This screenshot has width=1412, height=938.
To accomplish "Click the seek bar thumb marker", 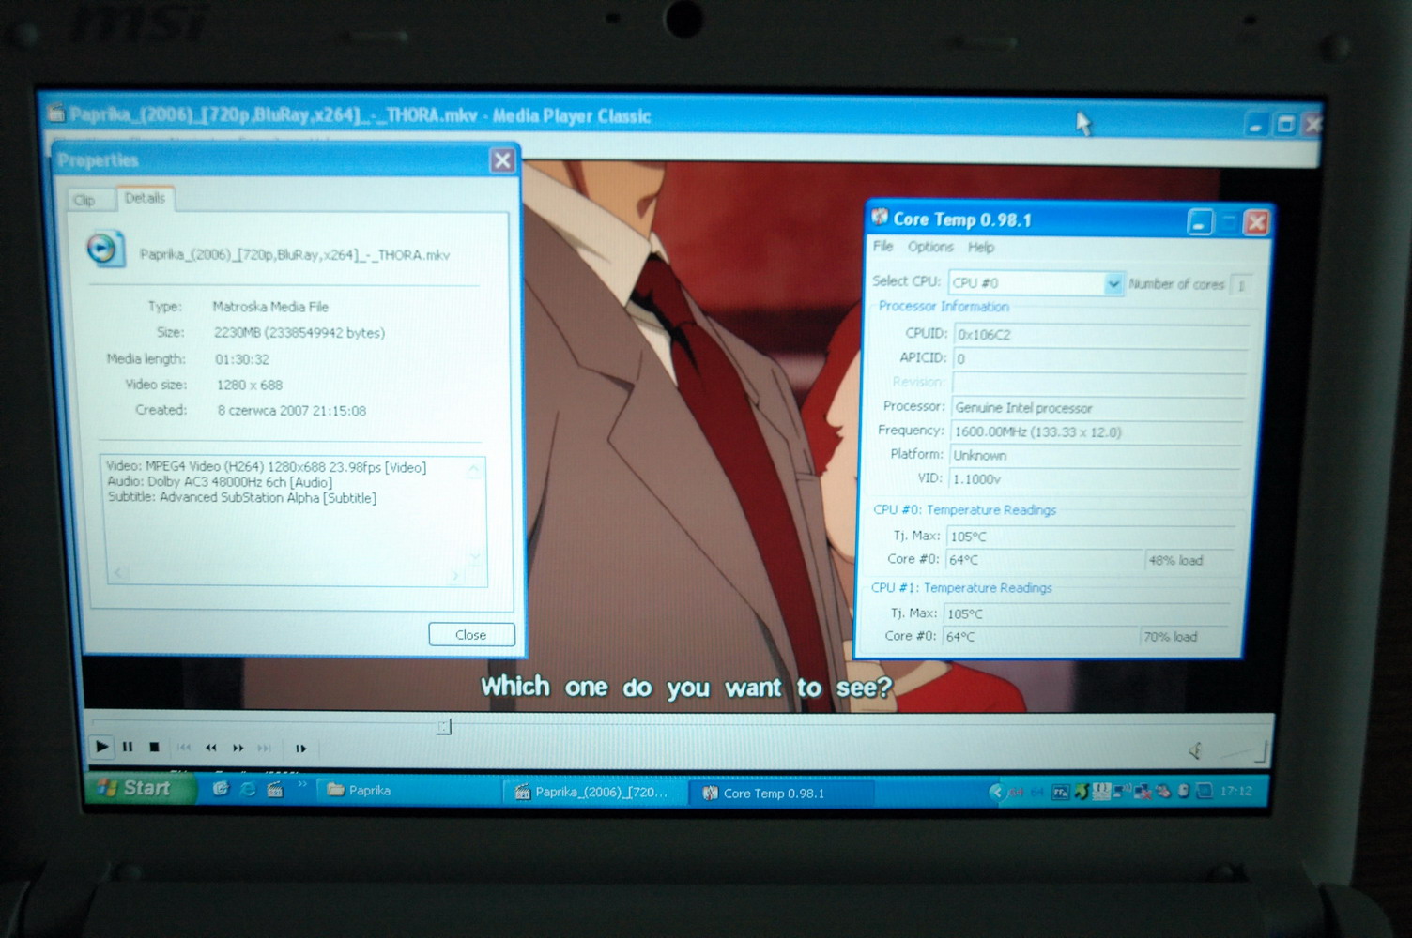I will tap(444, 726).
